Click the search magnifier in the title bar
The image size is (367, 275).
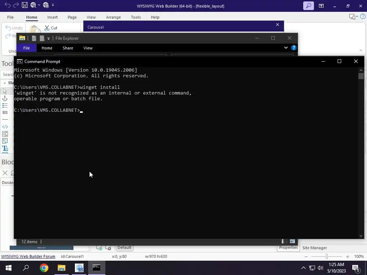(x=309, y=6)
